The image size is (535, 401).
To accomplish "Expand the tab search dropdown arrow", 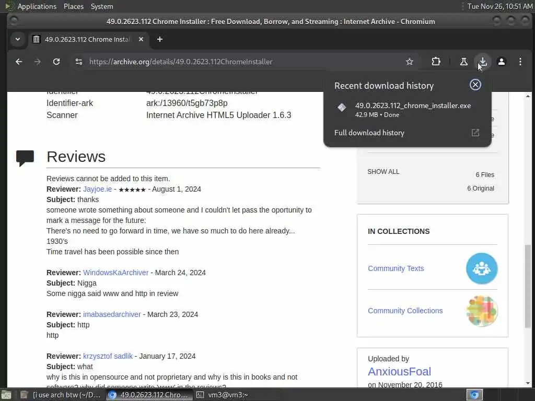I will (18, 39).
